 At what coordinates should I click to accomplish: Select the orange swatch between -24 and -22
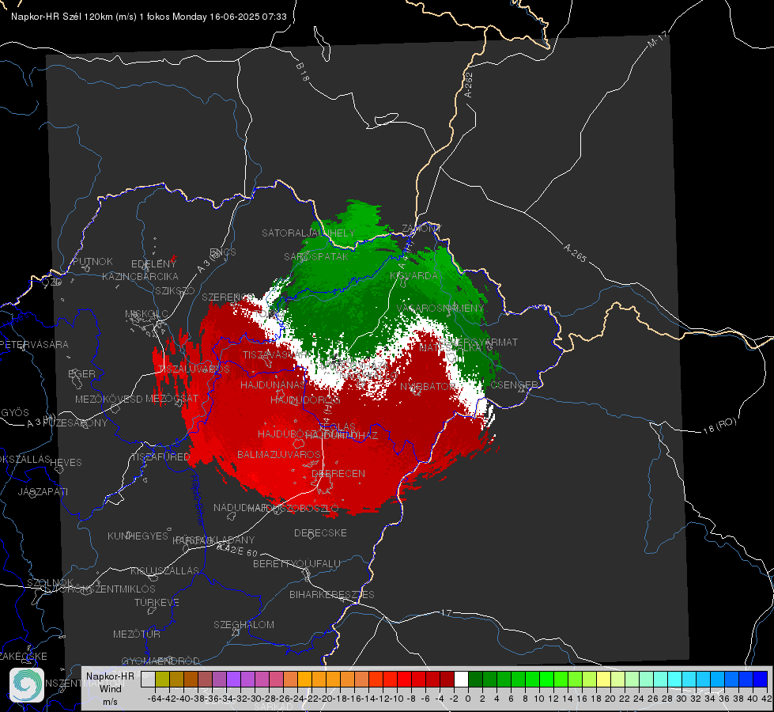pos(304,680)
